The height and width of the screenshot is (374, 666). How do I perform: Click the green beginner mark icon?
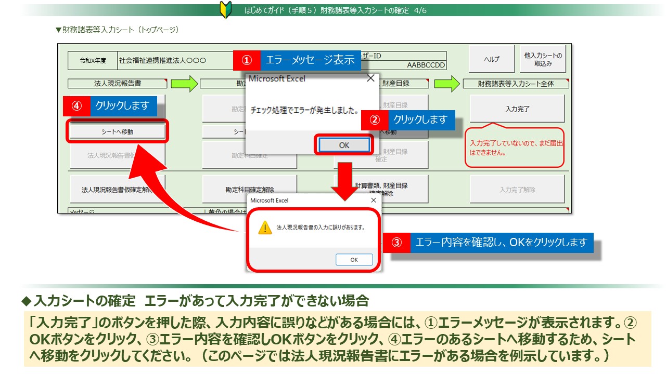point(225,10)
